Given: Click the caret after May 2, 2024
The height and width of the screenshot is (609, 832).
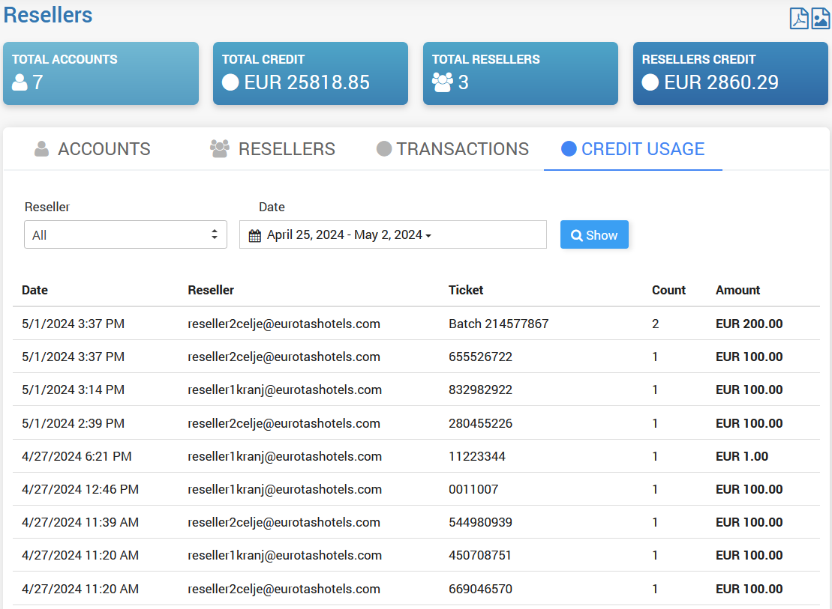Looking at the screenshot, I should (428, 236).
